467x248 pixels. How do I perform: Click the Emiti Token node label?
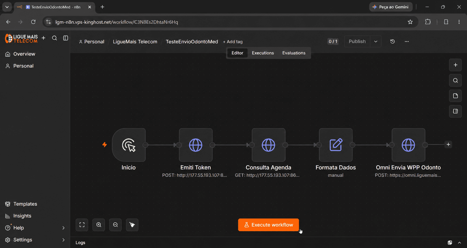pos(196,168)
